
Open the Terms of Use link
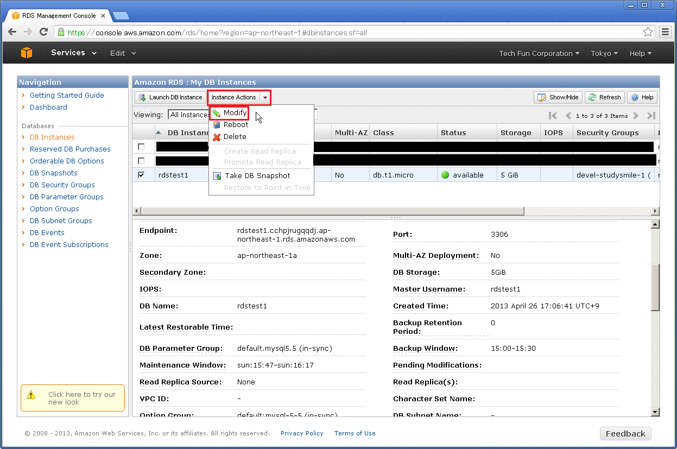355,433
